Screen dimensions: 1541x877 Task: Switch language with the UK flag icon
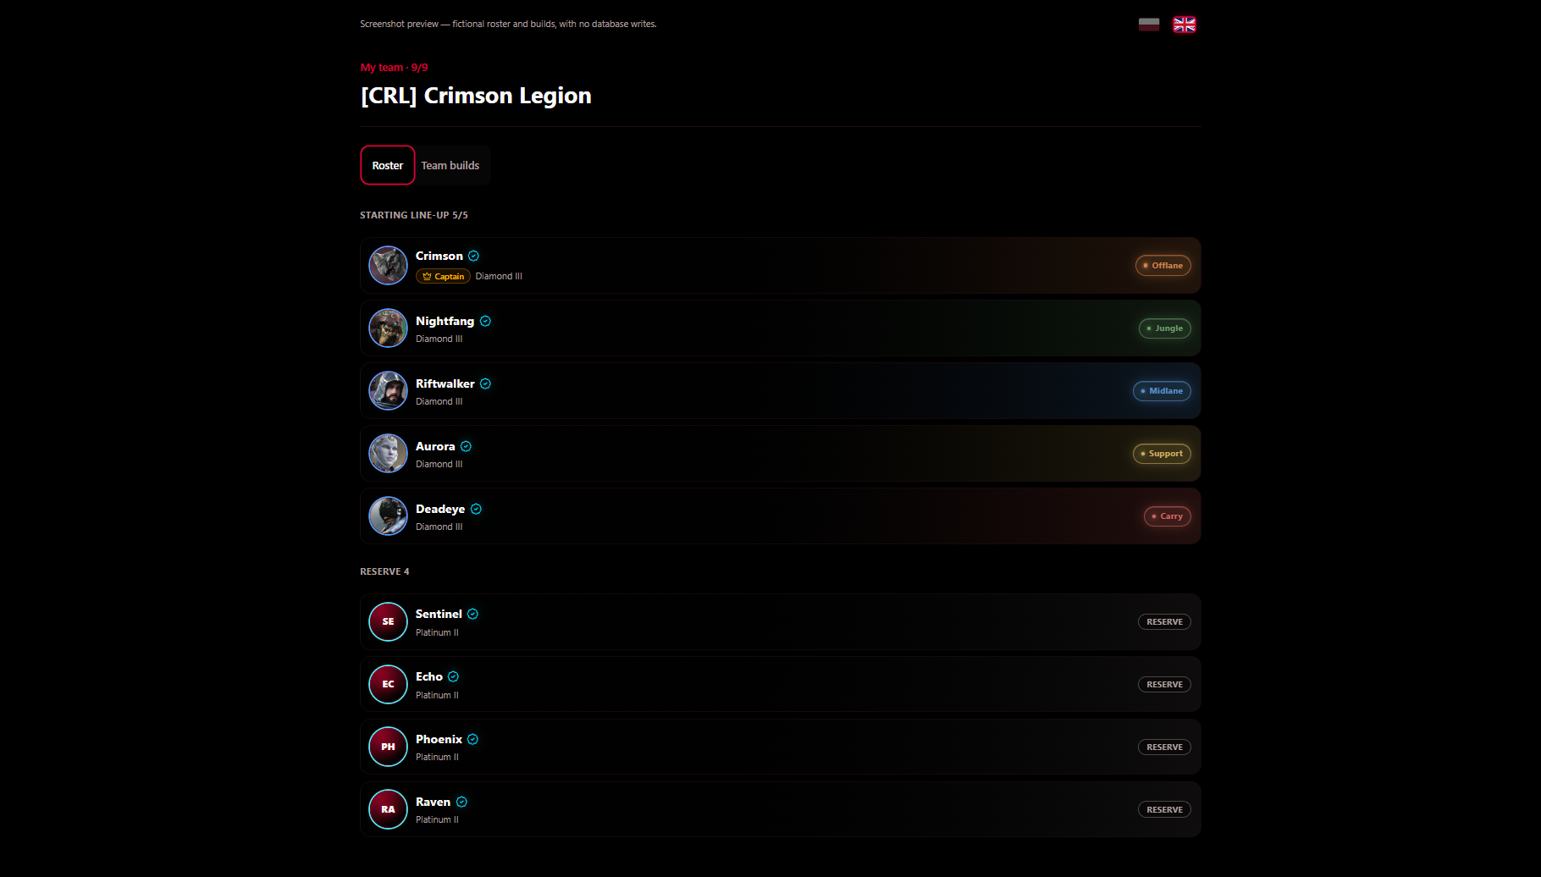[1184, 25]
